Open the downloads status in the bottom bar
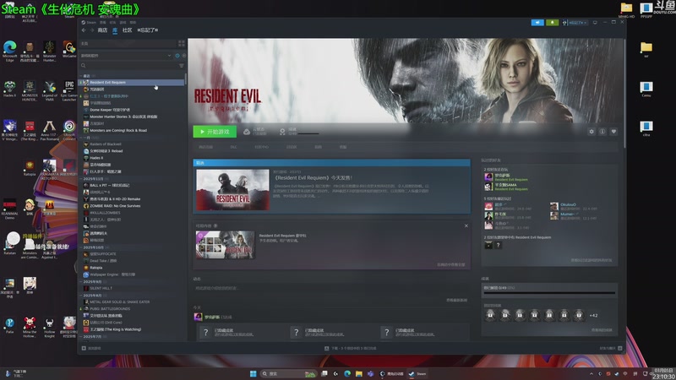The image size is (676, 380). pos(351,348)
